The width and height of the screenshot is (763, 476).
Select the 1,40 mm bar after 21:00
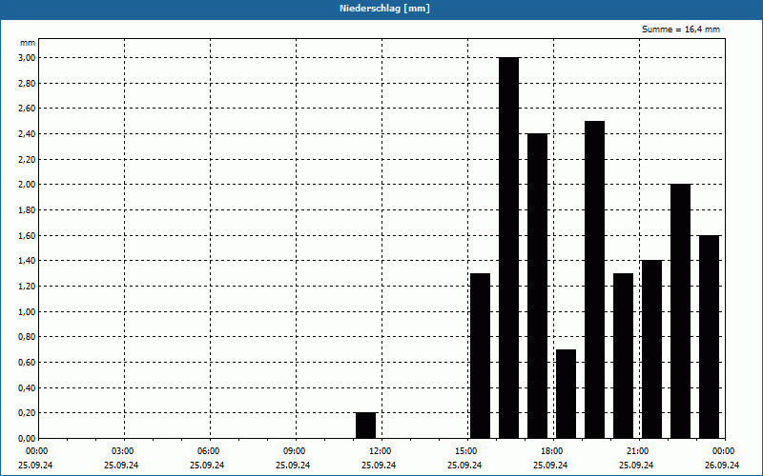point(652,349)
